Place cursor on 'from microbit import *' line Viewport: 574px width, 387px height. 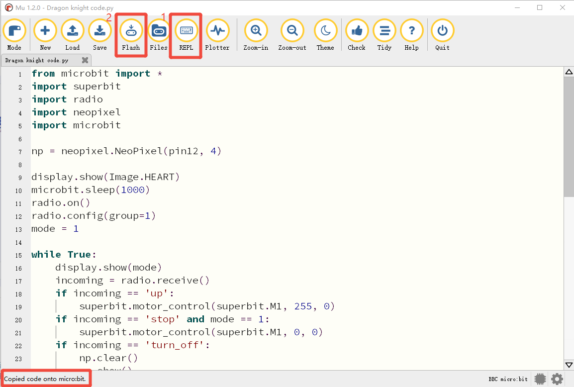pyautogui.click(x=97, y=74)
